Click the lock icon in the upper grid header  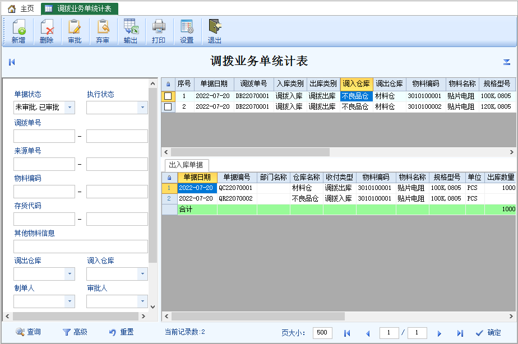point(168,84)
